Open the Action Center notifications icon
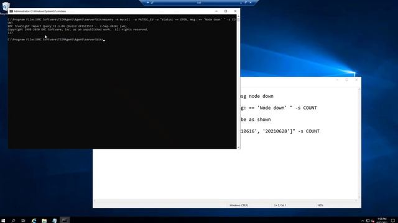This screenshot has width=398, height=223. click(x=392, y=221)
